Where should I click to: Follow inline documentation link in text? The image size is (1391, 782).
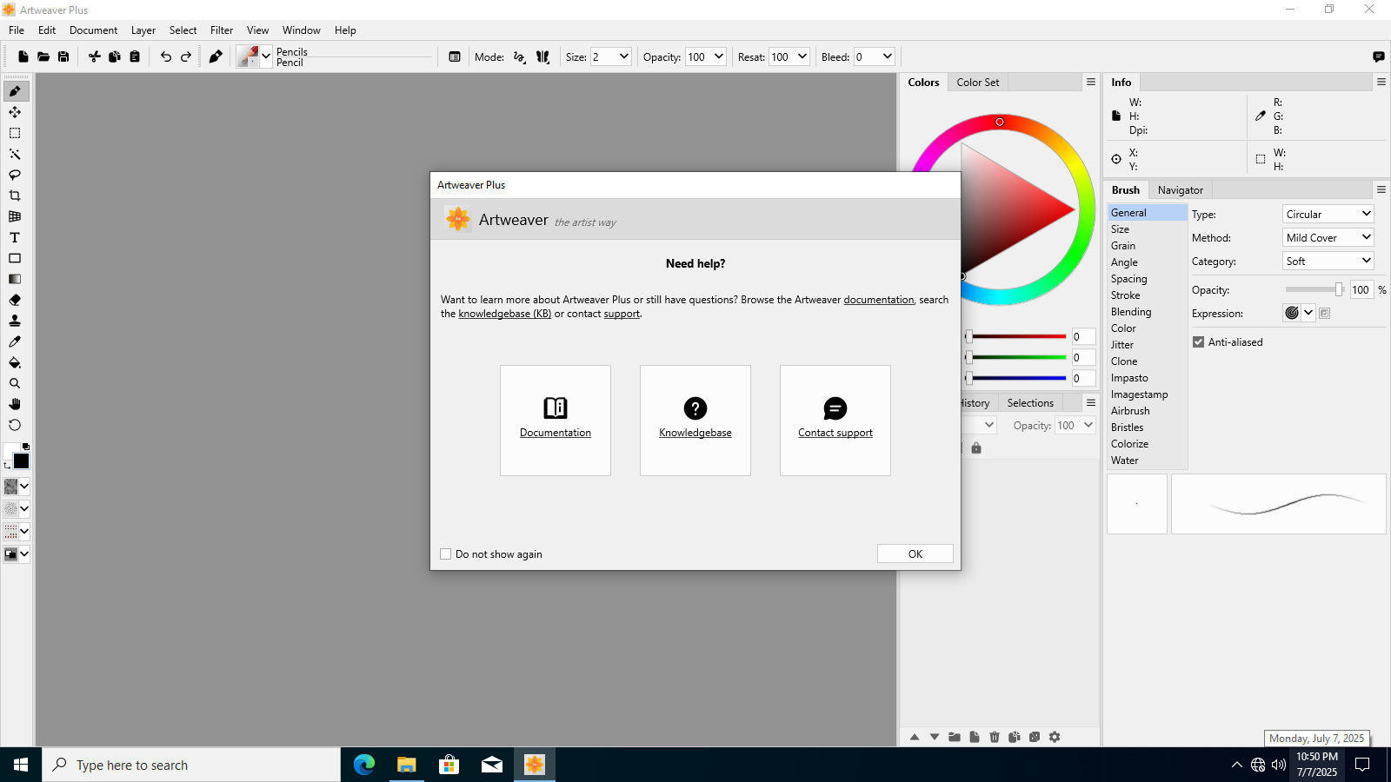(x=879, y=300)
